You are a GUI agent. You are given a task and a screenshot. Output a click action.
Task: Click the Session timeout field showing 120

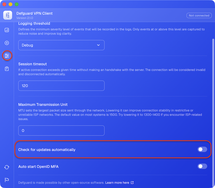(x=61, y=86)
